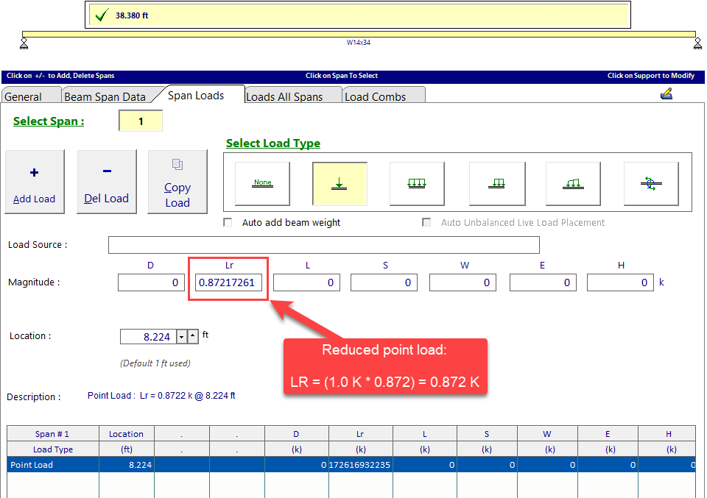Viewport: 707px width, 498px height.
Task: Click the H column header in table
Action: coord(667,433)
